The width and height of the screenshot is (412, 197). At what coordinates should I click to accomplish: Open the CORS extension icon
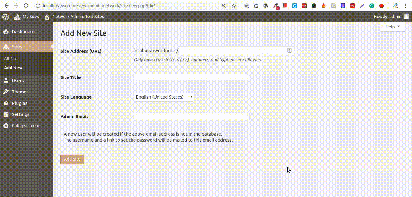point(353,6)
